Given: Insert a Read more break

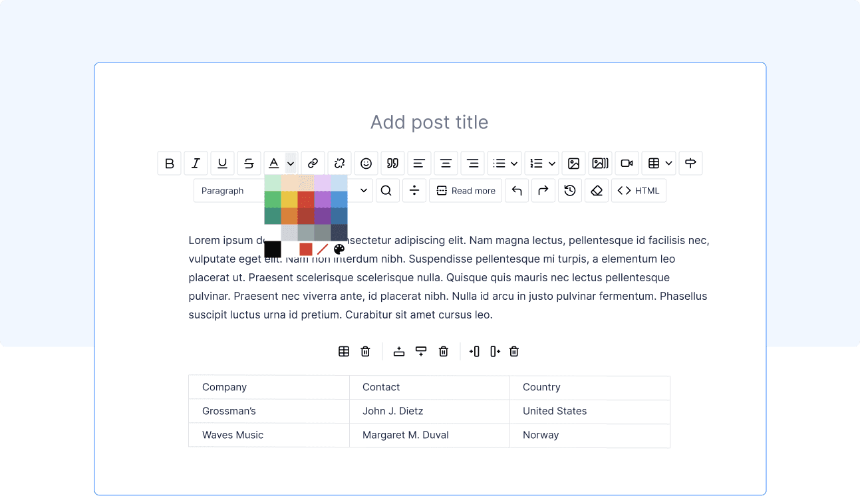Looking at the screenshot, I should tap(465, 190).
